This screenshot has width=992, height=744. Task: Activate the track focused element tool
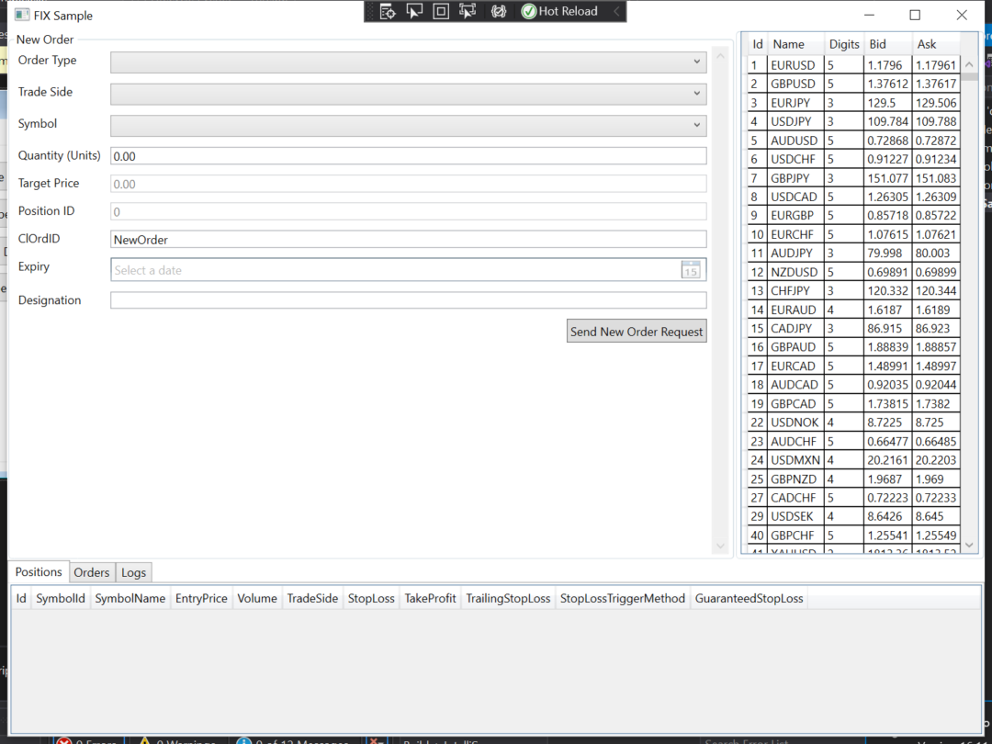(x=467, y=10)
